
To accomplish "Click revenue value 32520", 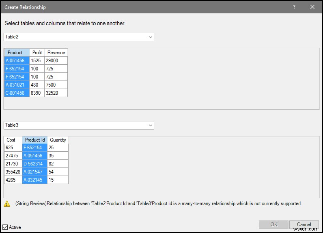I will coord(56,93).
